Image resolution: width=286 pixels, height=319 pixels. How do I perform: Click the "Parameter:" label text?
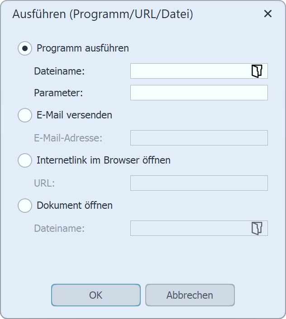pos(58,93)
